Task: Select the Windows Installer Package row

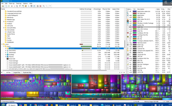Action: [x=149, y=23]
